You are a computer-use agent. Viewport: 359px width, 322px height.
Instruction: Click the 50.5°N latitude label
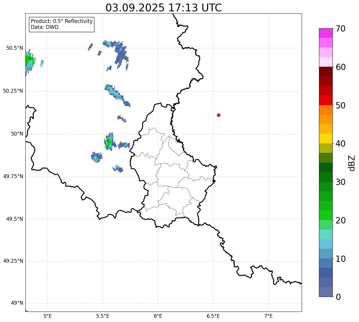tap(14, 48)
